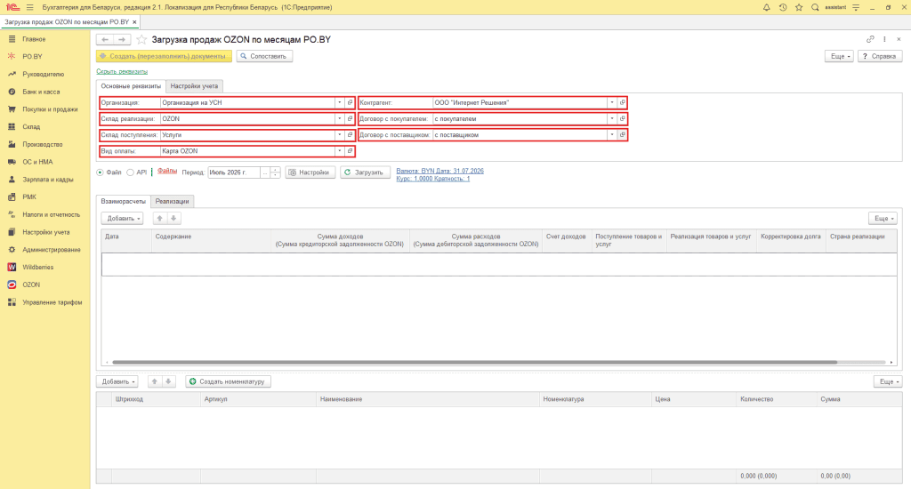Move row up in lower goods table

[155, 381]
